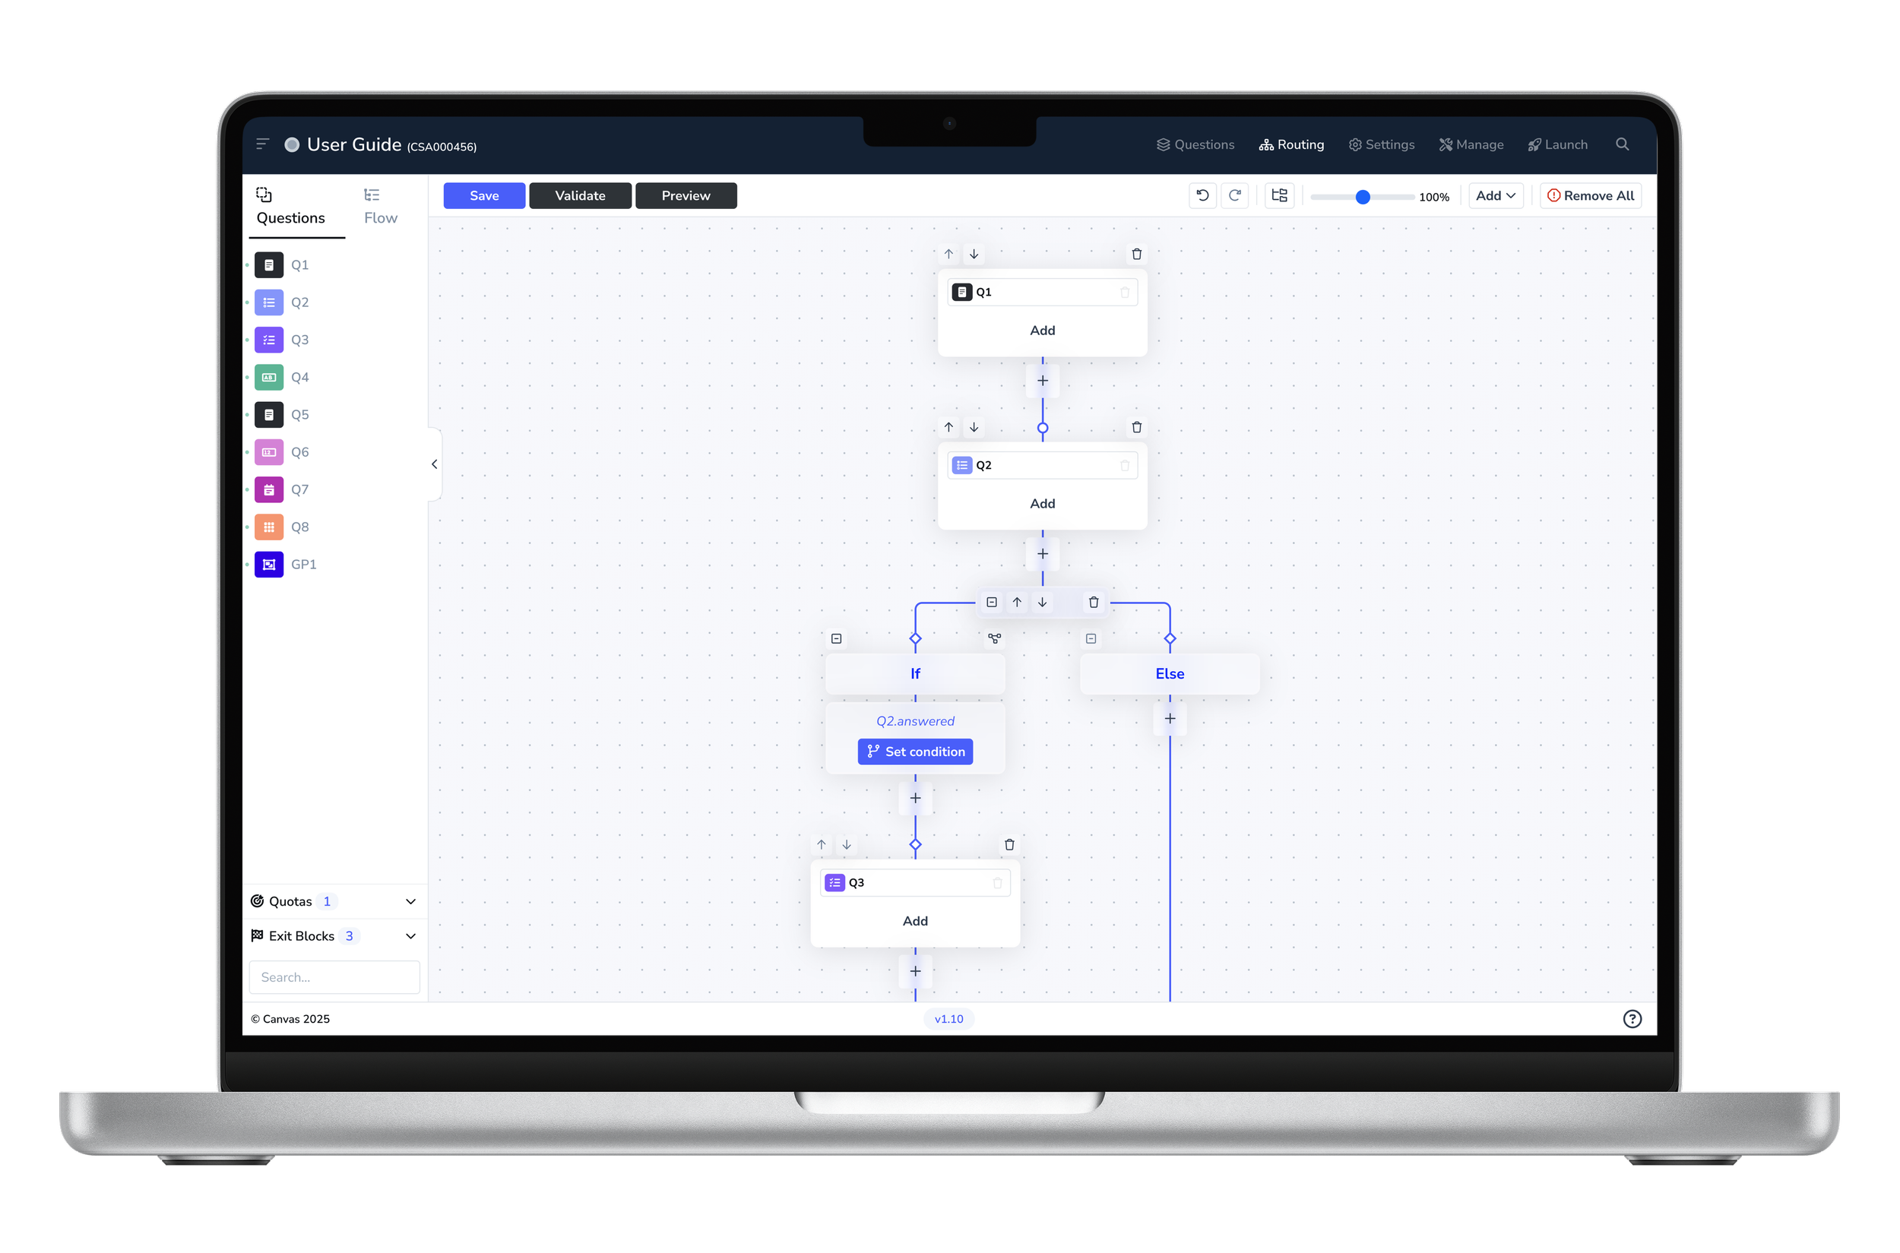
Task: Expand the Quotas section
Action: [411, 901]
